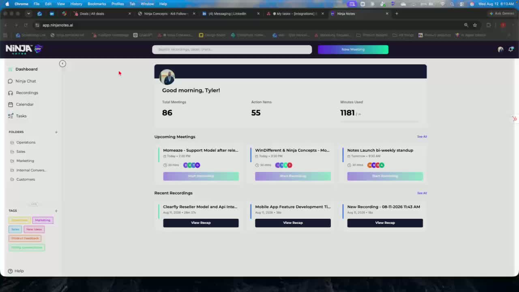View Recap for Clearfly Reseller Model recording

point(201,223)
